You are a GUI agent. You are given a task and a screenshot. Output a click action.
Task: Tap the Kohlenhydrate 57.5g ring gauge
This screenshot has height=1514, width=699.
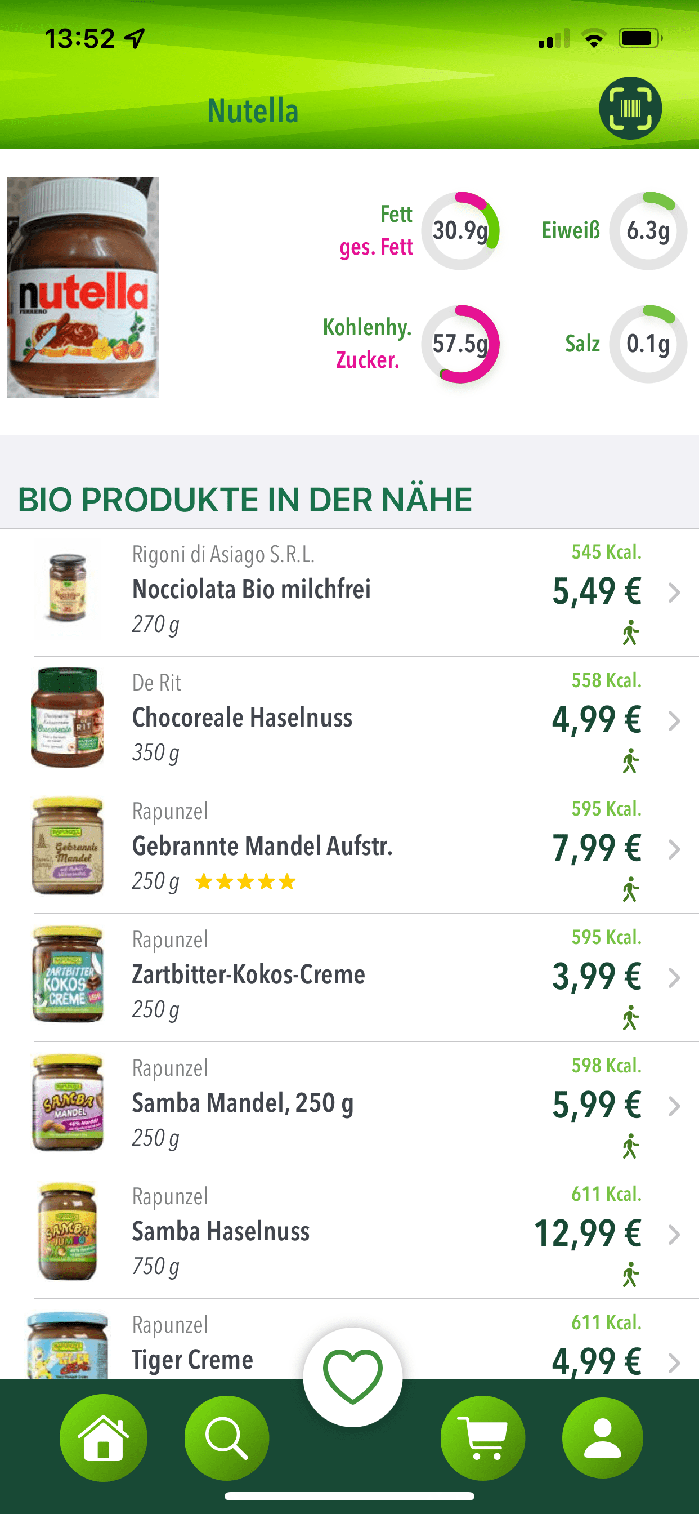(460, 344)
